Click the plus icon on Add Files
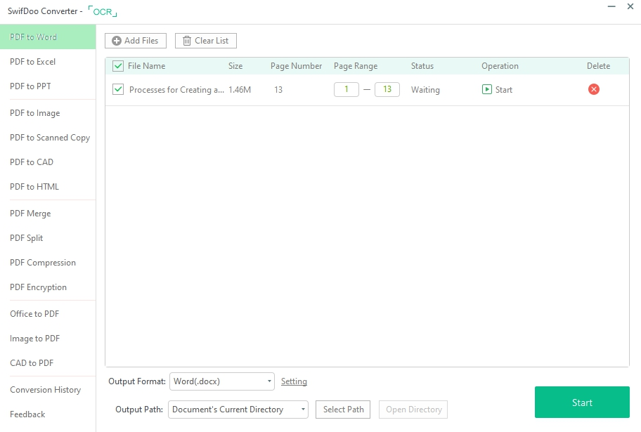Viewport: 641px width, 432px height. [x=117, y=41]
